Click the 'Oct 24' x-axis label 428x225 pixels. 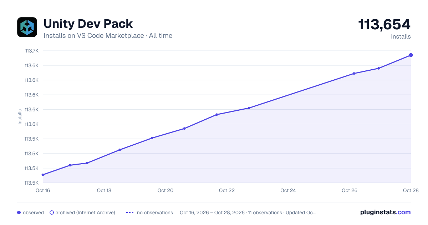coord(288,190)
